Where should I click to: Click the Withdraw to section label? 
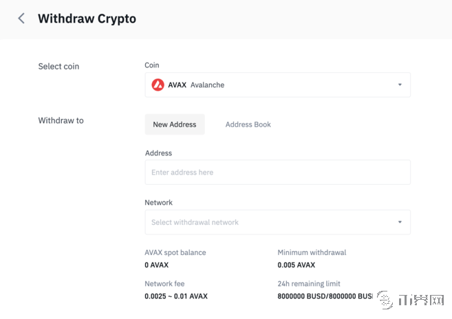click(x=61, y=120)
